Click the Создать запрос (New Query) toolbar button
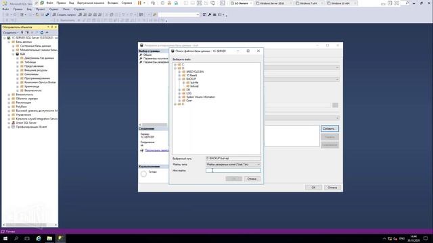The image size is (433, 243). 64,15
